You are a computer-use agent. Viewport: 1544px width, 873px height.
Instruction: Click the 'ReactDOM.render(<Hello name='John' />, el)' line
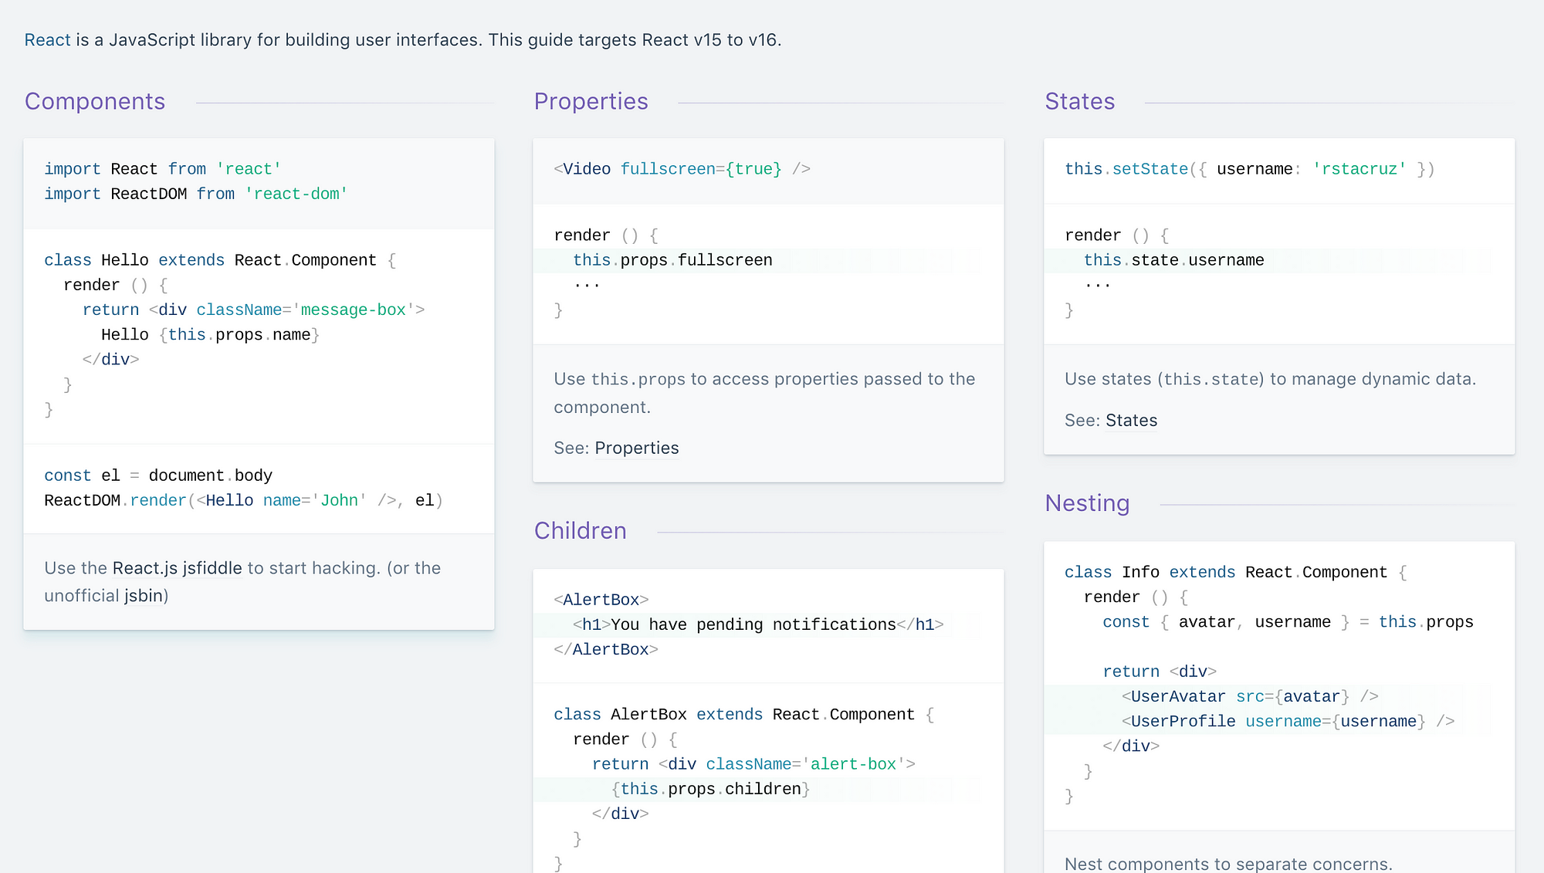[x=243, y=500]
